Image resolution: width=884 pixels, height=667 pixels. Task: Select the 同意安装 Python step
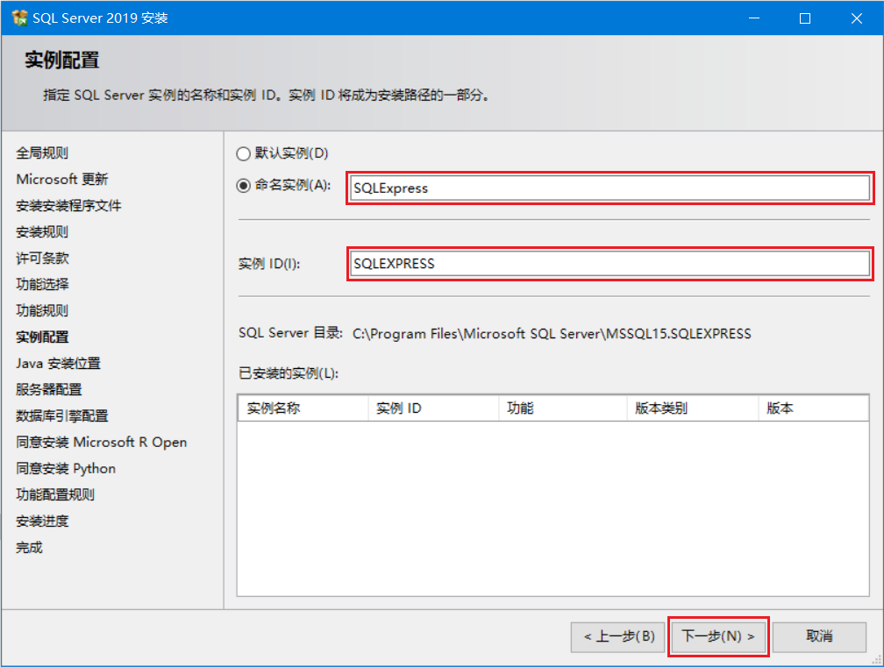coord(66,469)
